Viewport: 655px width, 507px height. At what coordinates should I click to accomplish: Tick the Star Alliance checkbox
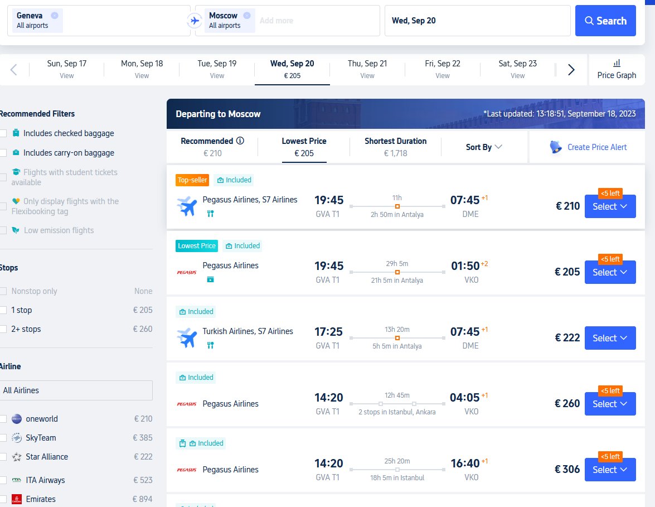[3, 457]
